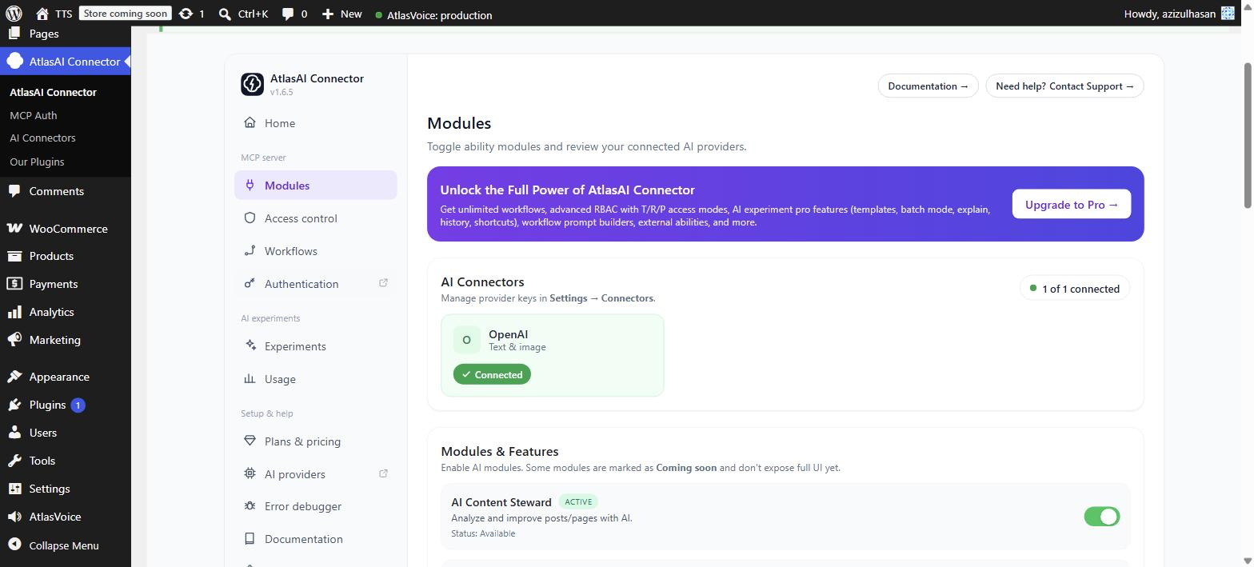Click Need help? Contact Support button
This screenshot has width=1254, height=567.
1064,86
